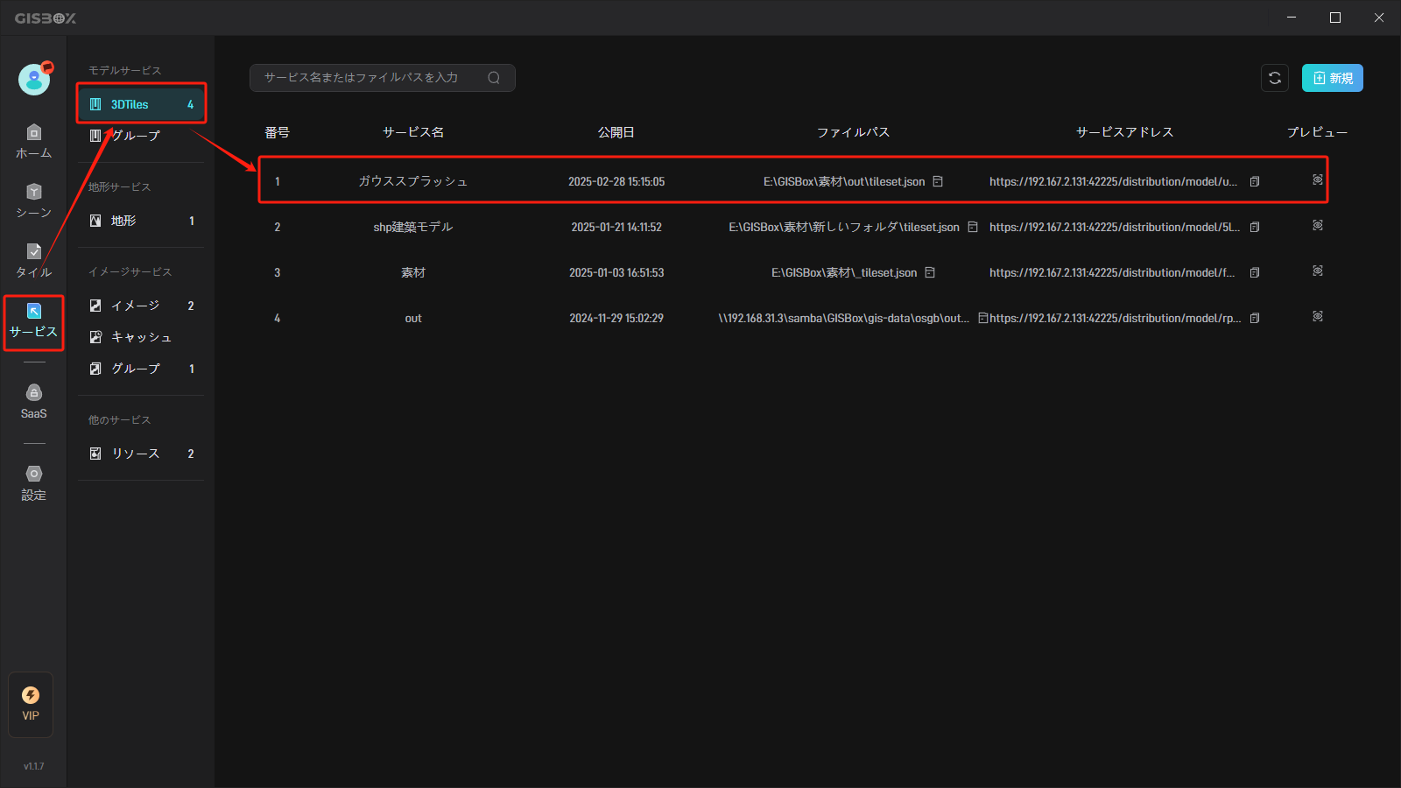Click the GISBOX logo
1401x788 pixels.
coord(46,18)
